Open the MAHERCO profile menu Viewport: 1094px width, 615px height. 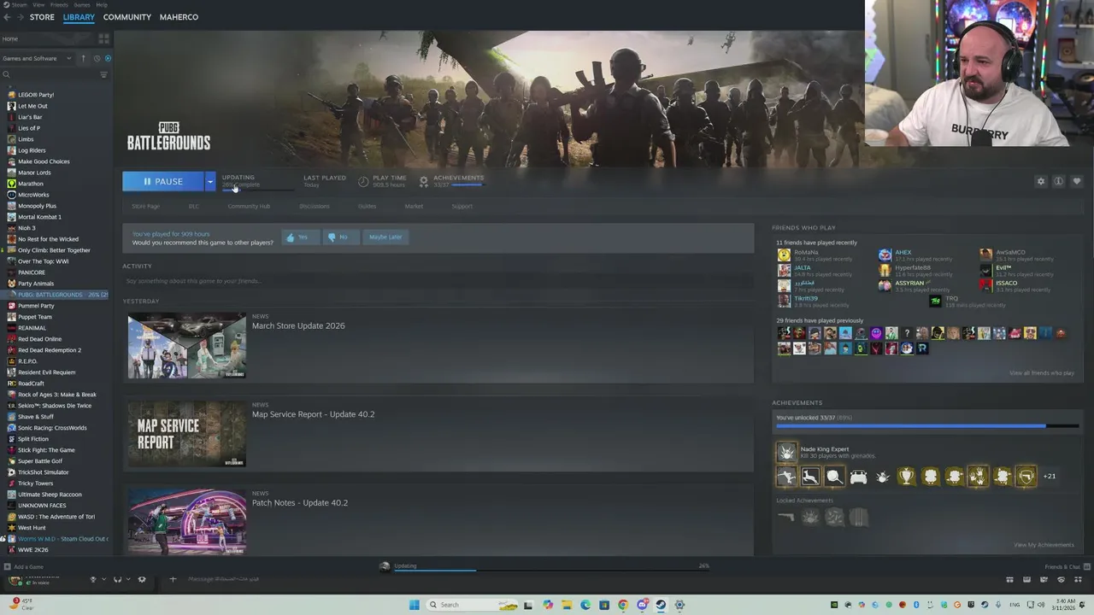(x=179, y=17)
